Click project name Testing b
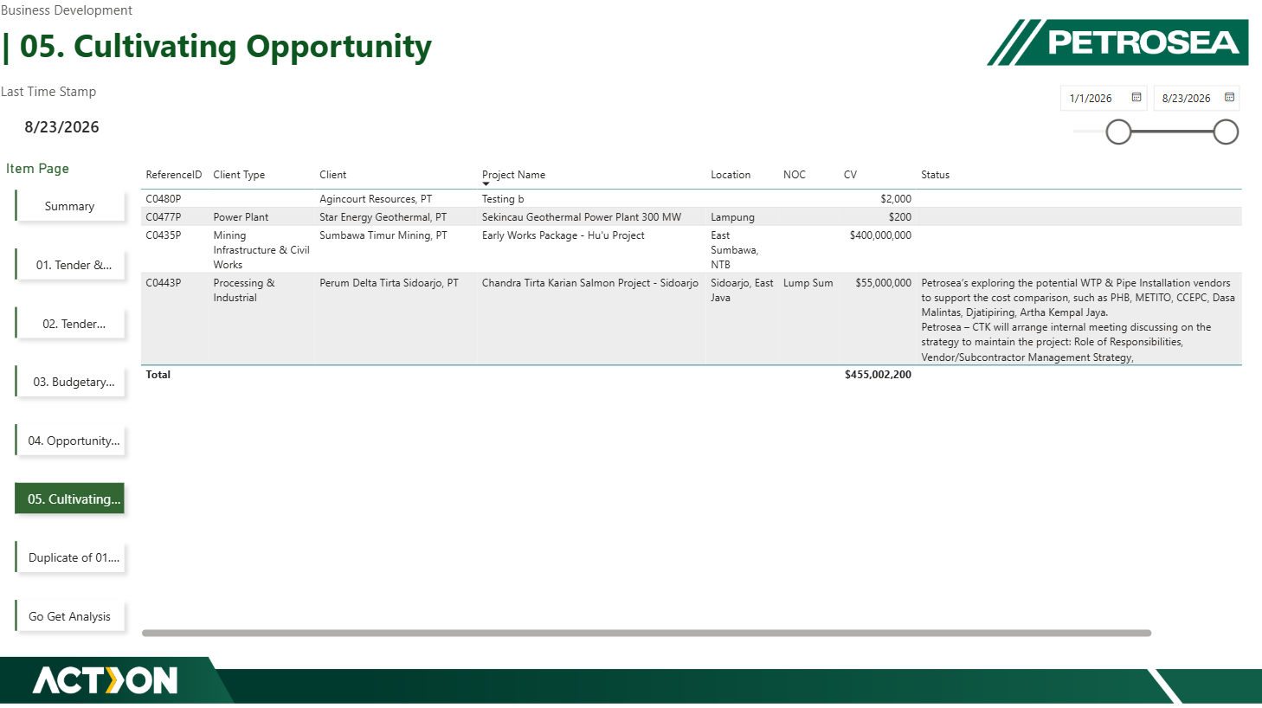Screen dimensions: 1262x708 (503, 199)
